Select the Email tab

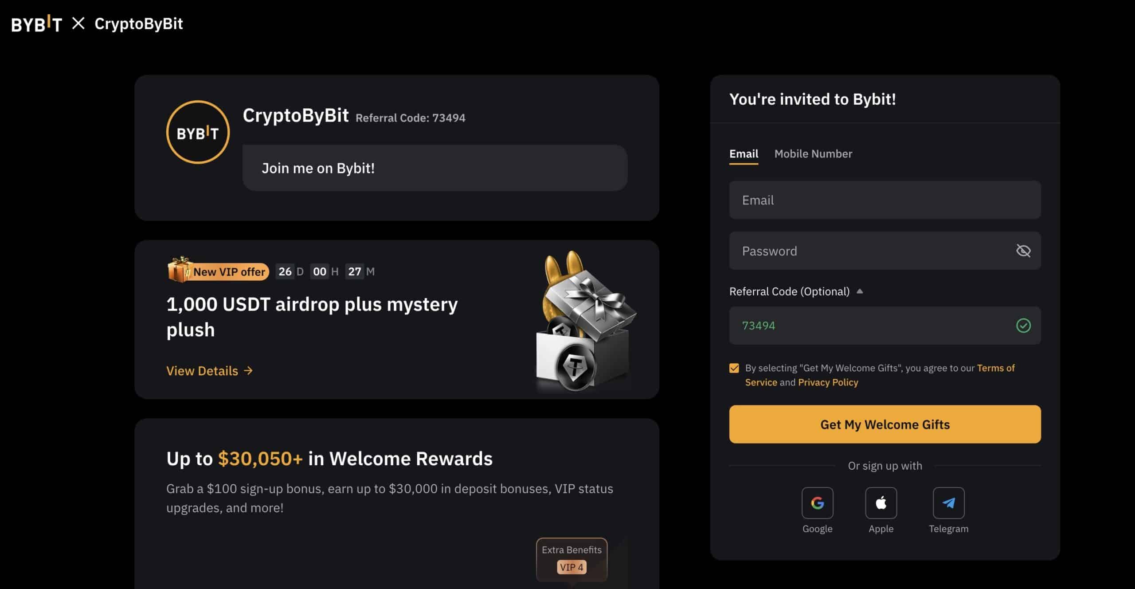pyautogui.click(x=744, y=154)
